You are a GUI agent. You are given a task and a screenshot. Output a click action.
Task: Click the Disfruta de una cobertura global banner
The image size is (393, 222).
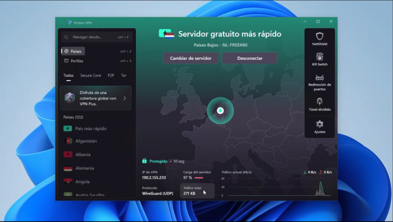pyautogui.click(x=96, y=98)
